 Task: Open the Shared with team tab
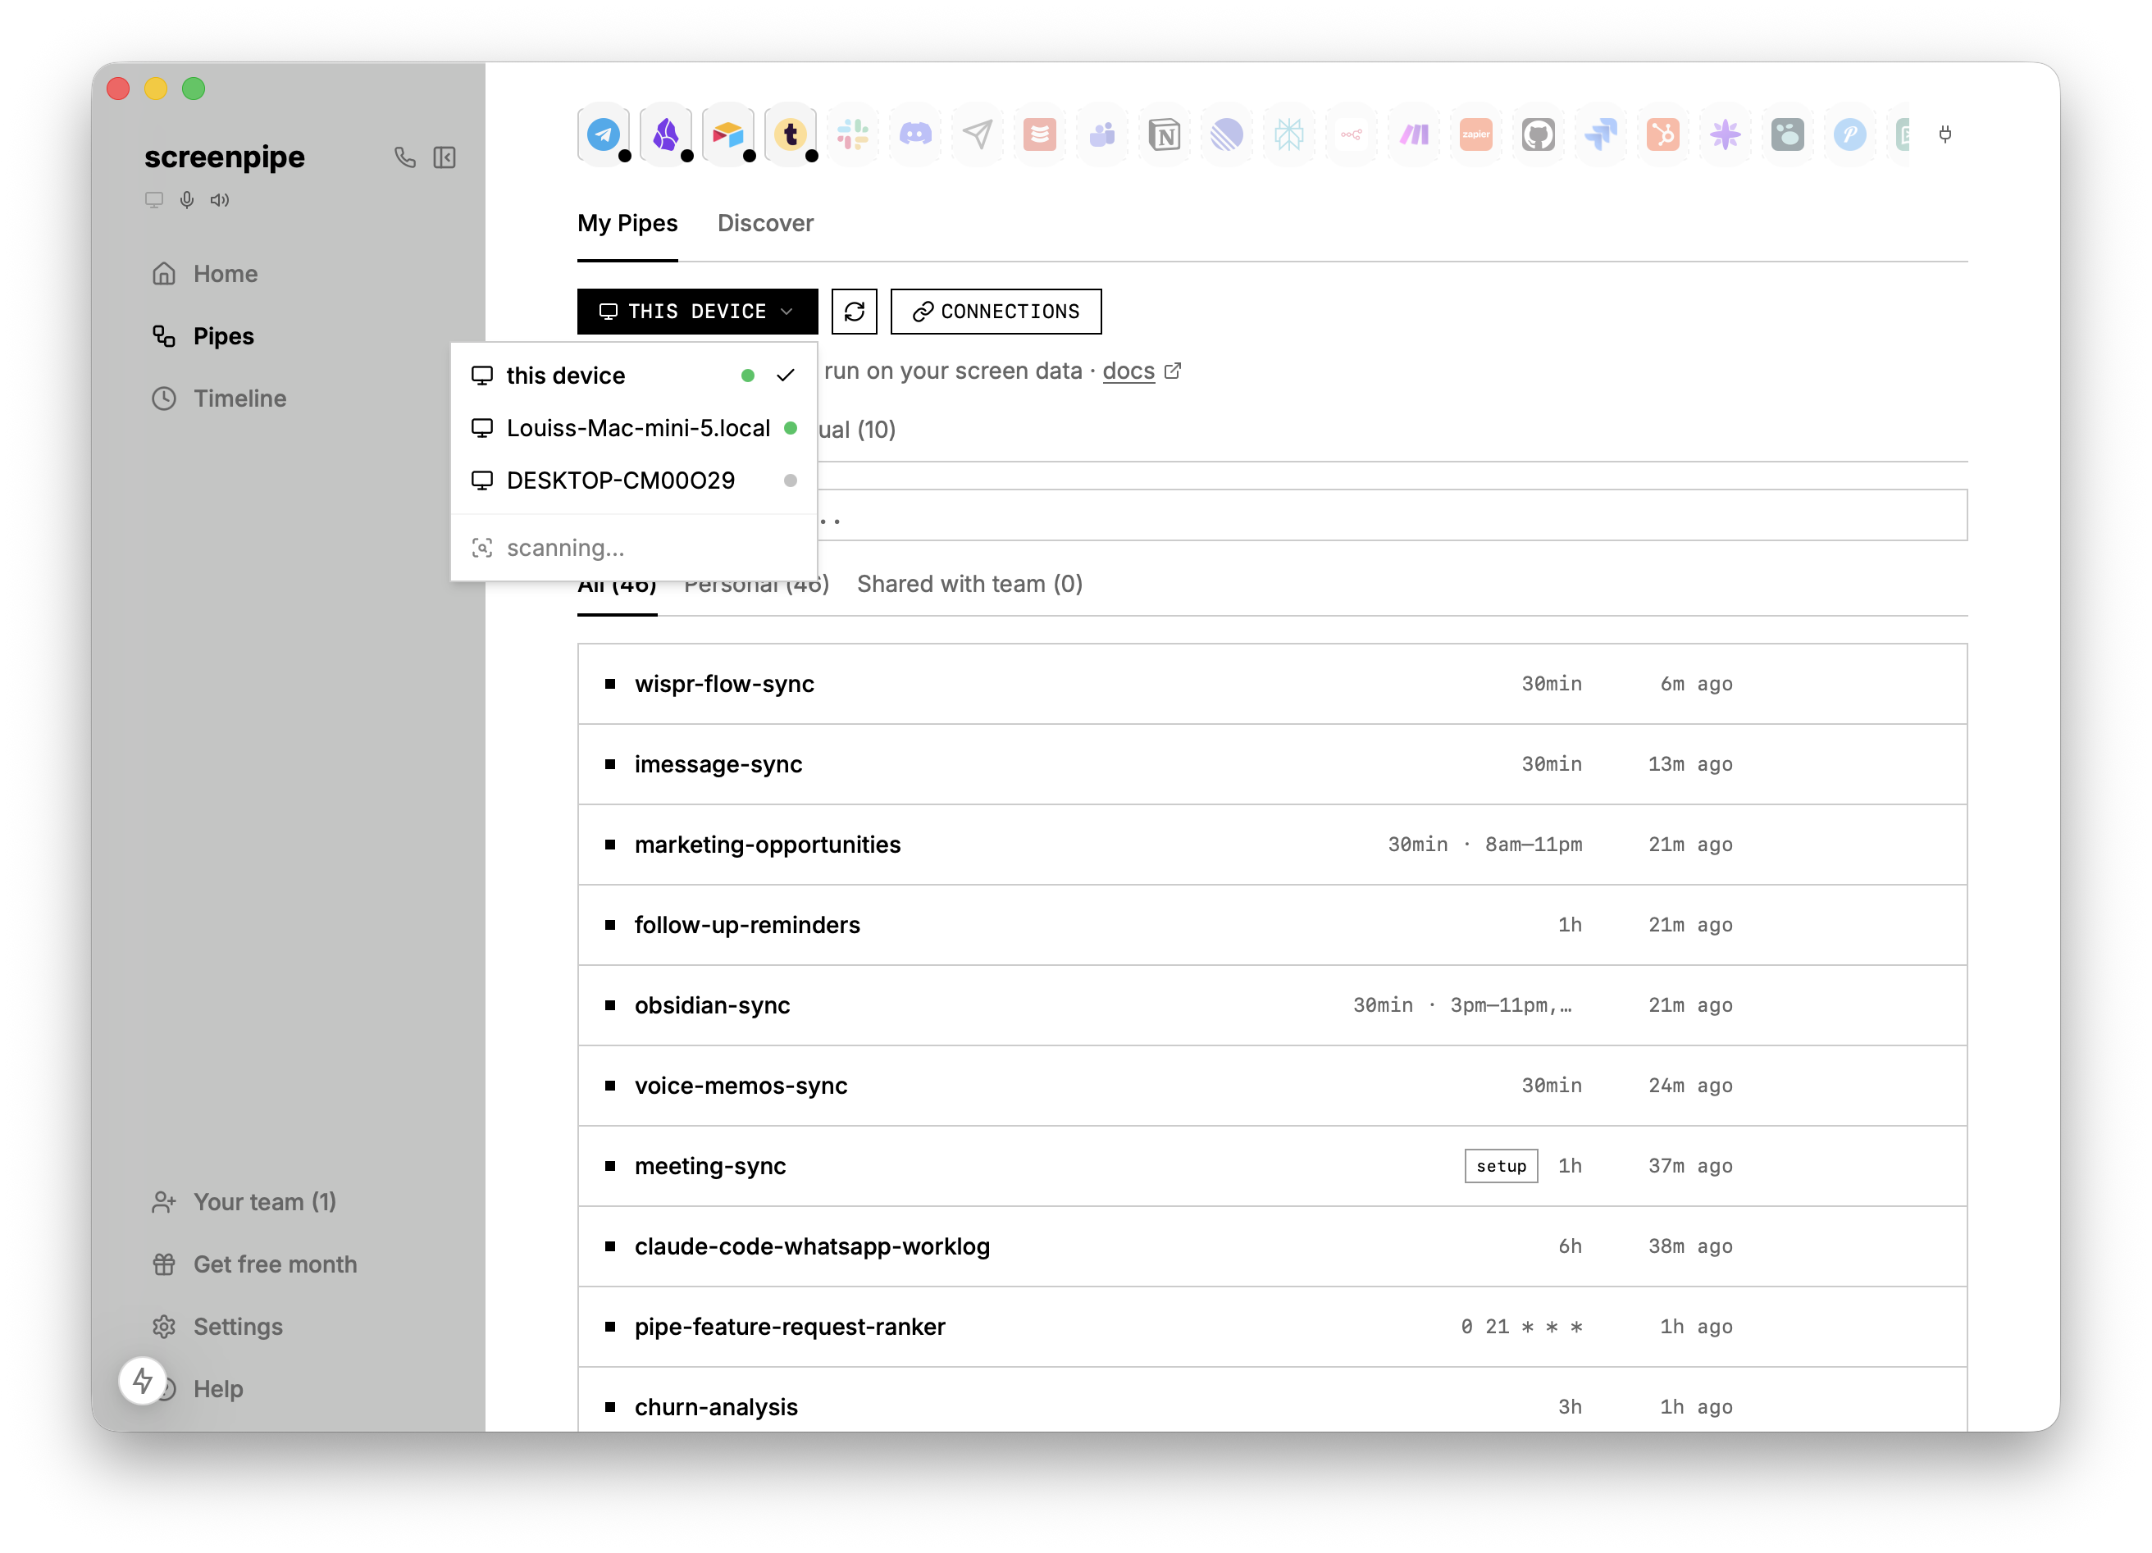[x=969, y=584]
